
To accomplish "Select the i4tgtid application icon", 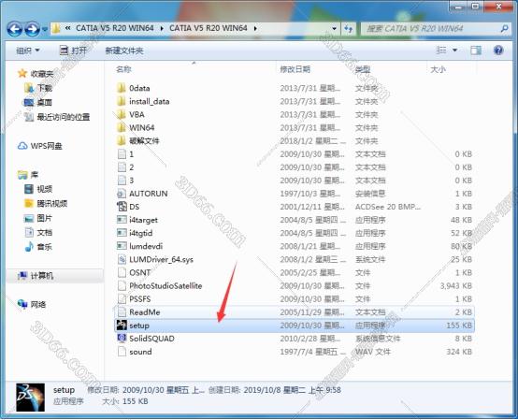I will [x=122, y=233].
